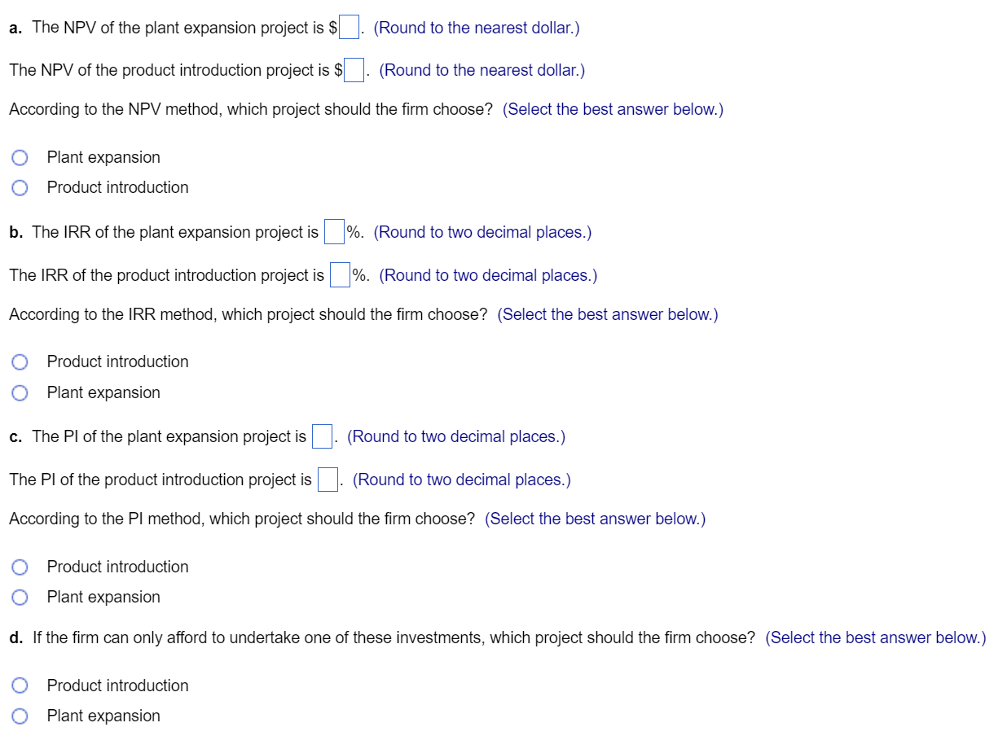This screenshot has width=1007, height=736.
Task: Click the PI plant expansion input box
Action: (321, 436)
